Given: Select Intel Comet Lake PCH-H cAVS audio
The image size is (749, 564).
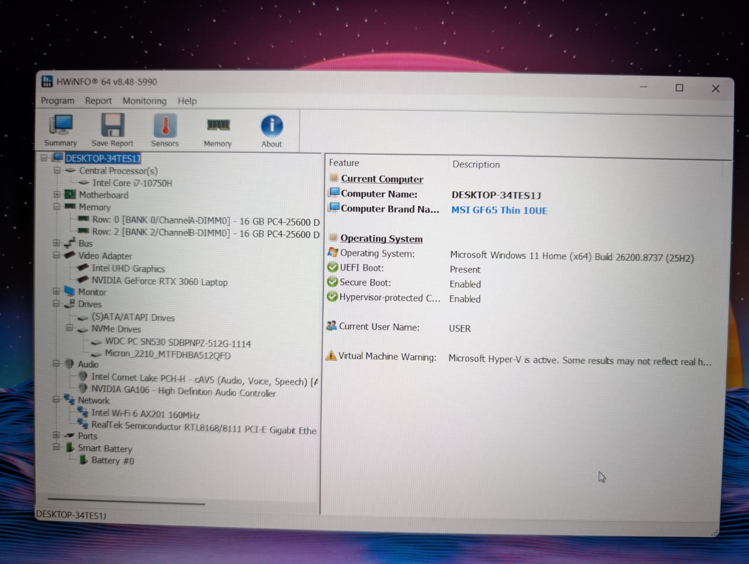Looking at the screenshot, I should (205, 379).
